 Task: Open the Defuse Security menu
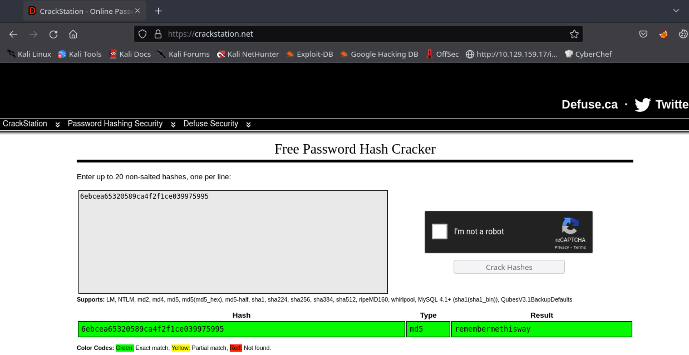pyautogui.click(x=211, y=124)
